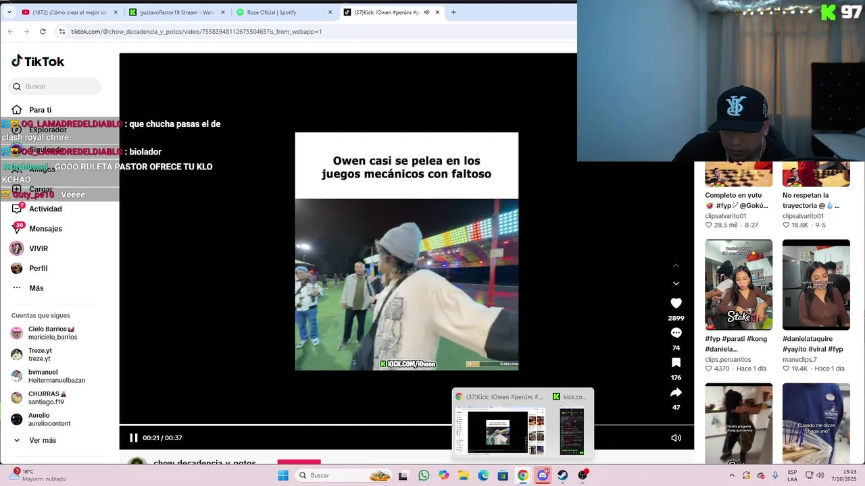
Task: Open a new browser tab
Action: point(453,12)
